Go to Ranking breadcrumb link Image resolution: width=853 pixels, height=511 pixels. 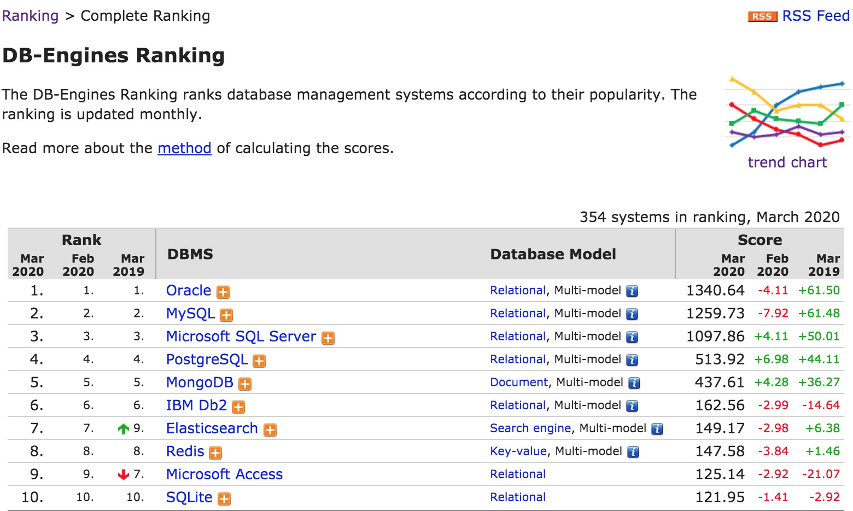(30, 16)
